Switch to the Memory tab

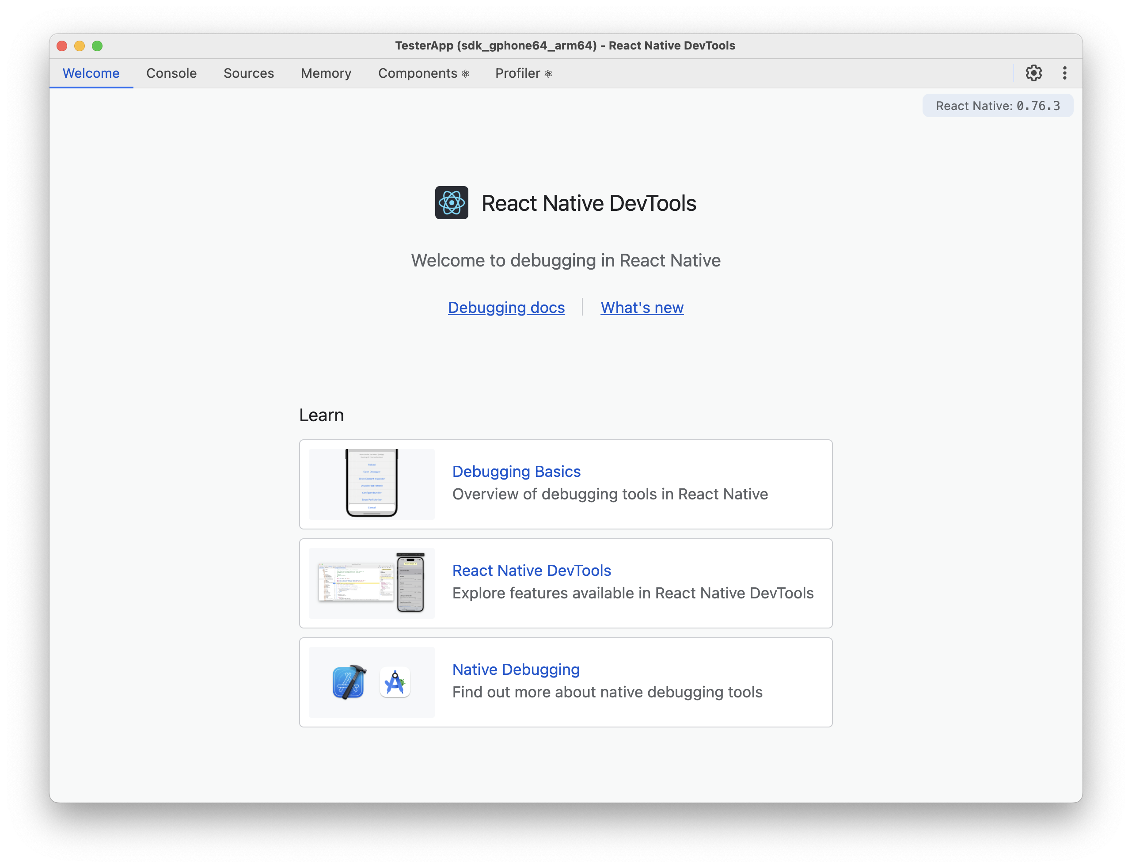(x=325, y=73)
